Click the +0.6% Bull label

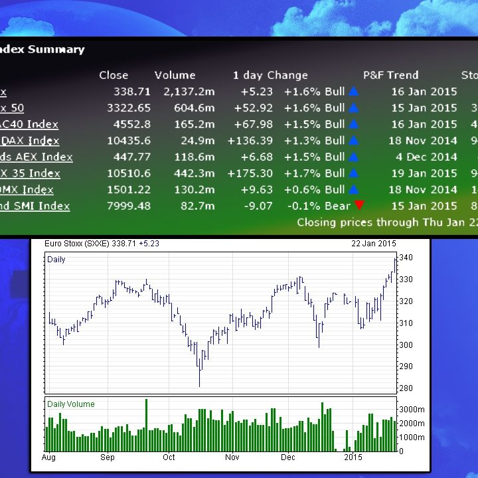click(314, 190)
